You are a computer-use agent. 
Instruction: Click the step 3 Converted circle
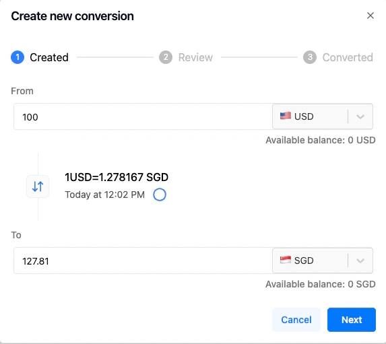tap(310, 57)
